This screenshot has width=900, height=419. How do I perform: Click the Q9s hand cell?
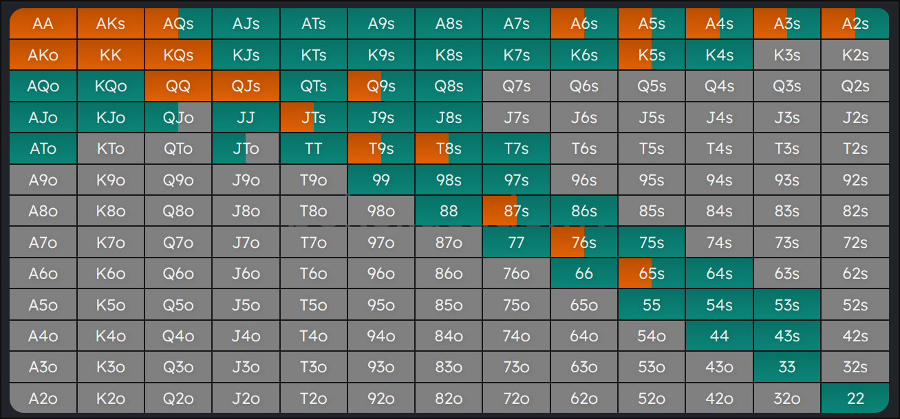381,87
